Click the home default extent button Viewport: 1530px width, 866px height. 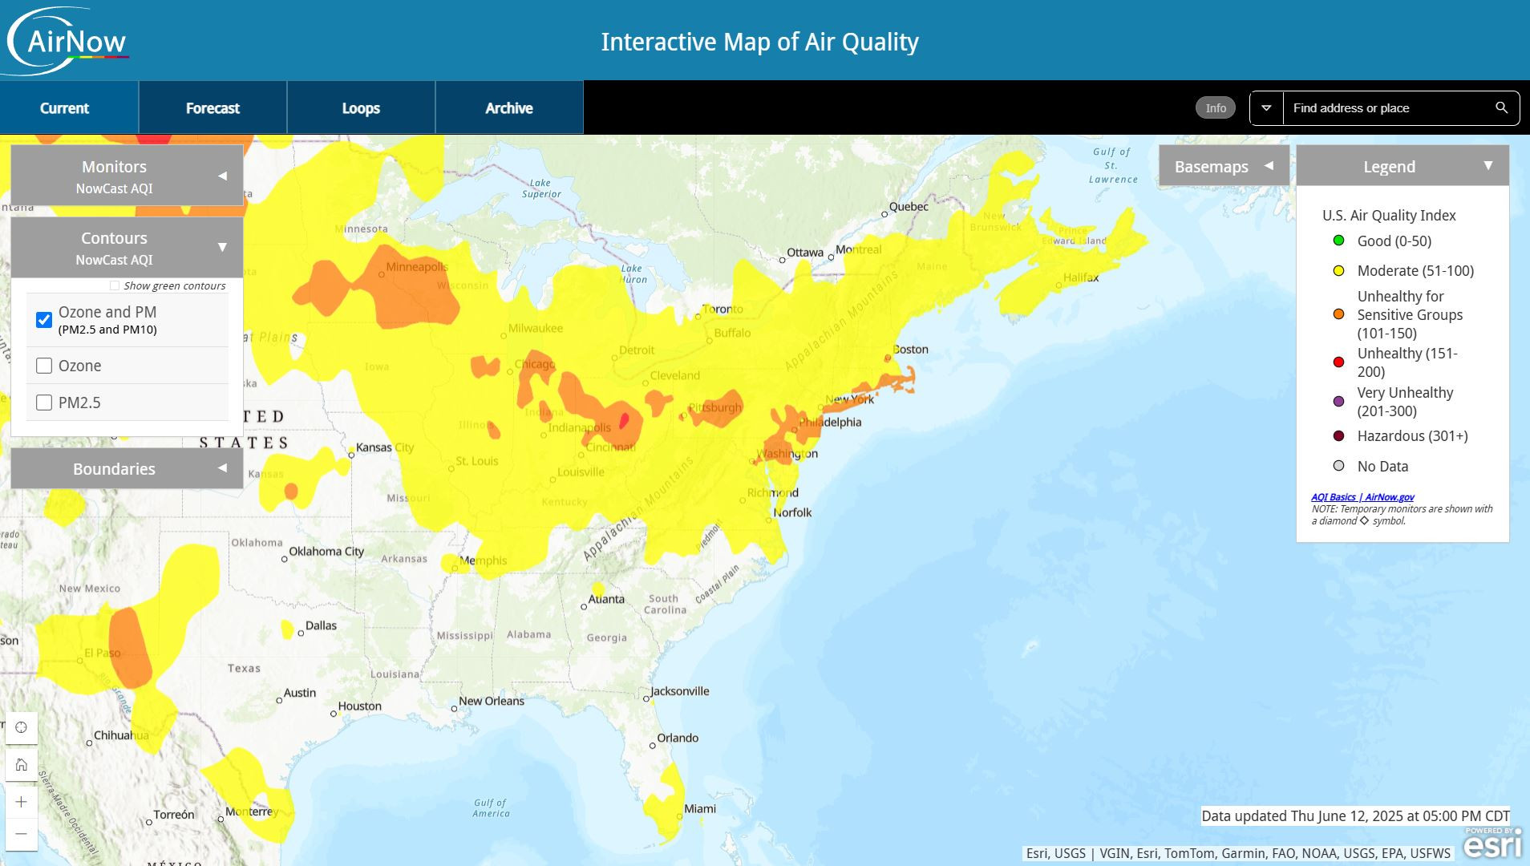point(22,764)
